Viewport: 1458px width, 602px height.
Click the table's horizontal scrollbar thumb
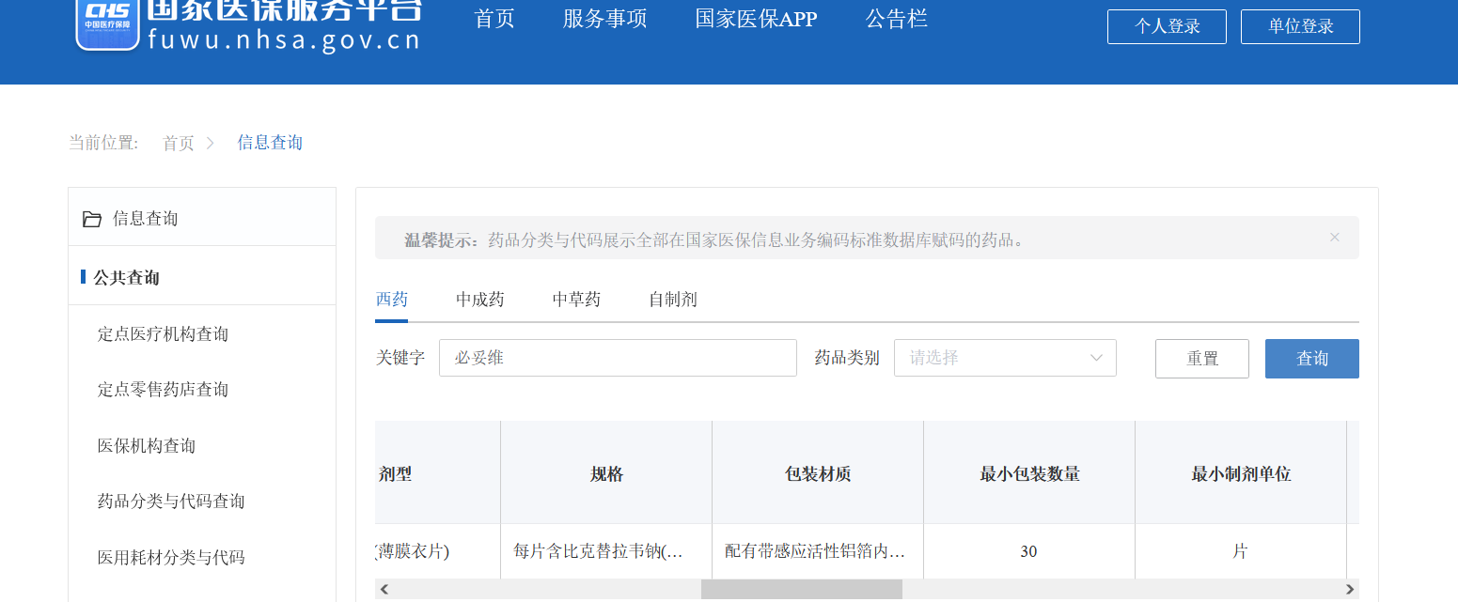[x=801, y=589]
